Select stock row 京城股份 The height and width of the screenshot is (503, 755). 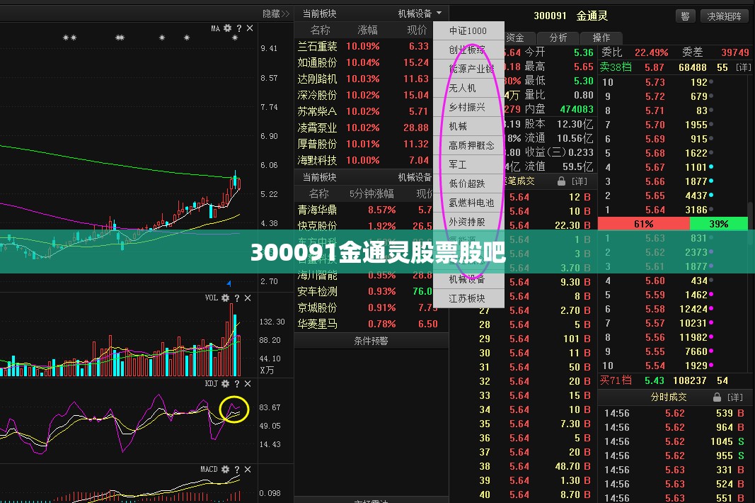click(x=364, y=307)
